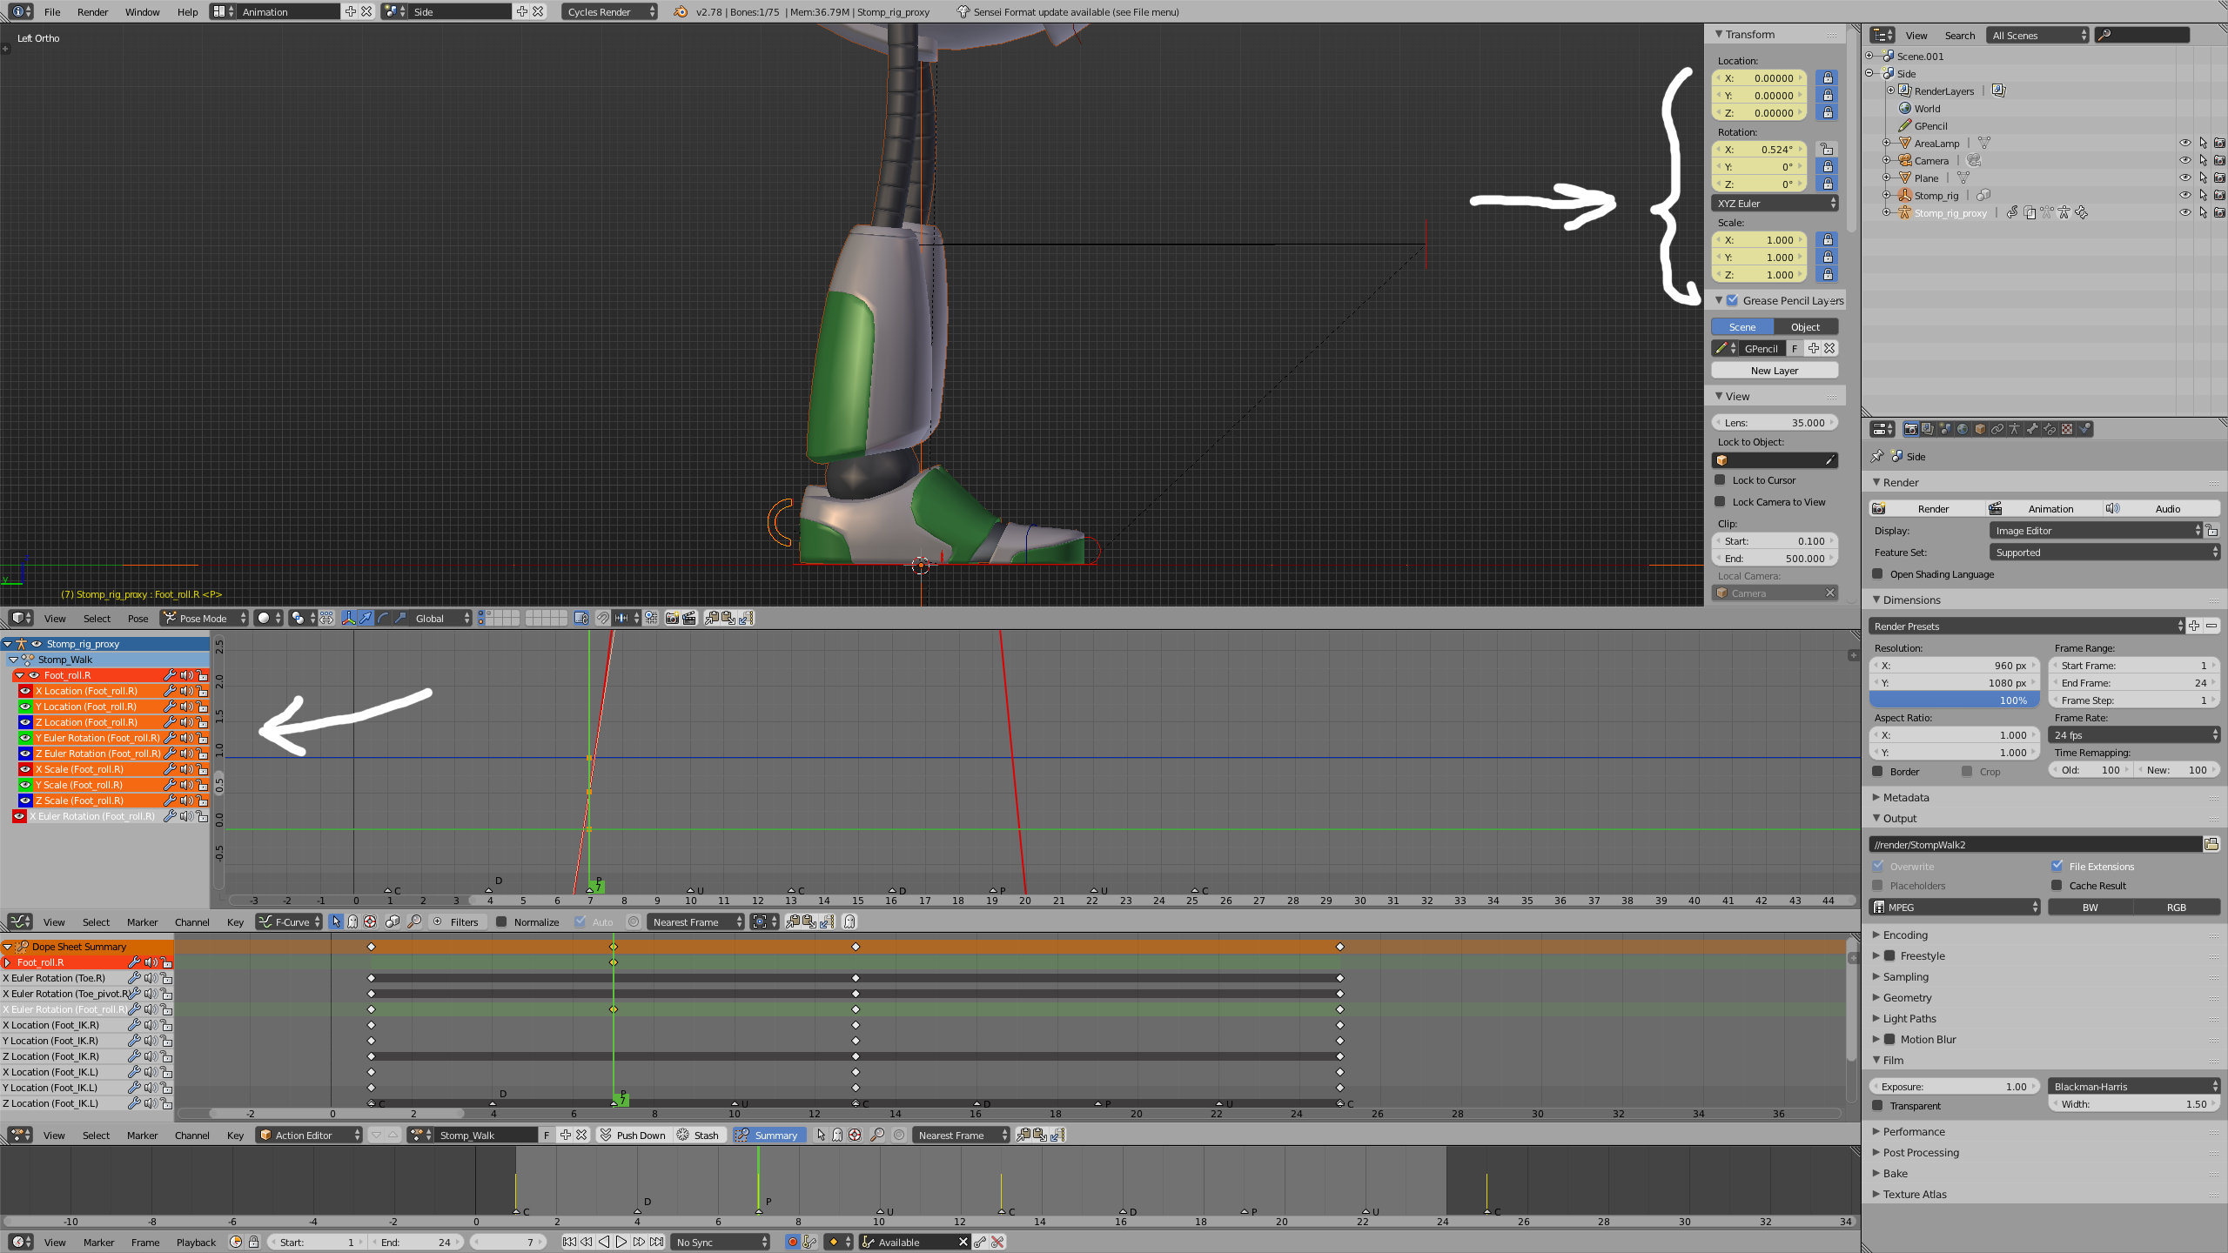The width and height of the screenshot is (2228, 1253).
Task: Open the XYZ Euler rotation order dropdown
Action: pyautogui.click(x=1775, y=203)
